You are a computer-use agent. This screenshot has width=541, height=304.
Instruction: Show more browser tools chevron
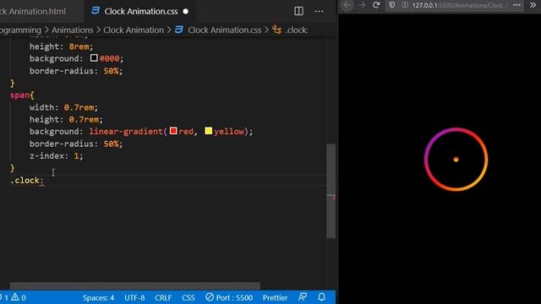(x=533, y=5)
